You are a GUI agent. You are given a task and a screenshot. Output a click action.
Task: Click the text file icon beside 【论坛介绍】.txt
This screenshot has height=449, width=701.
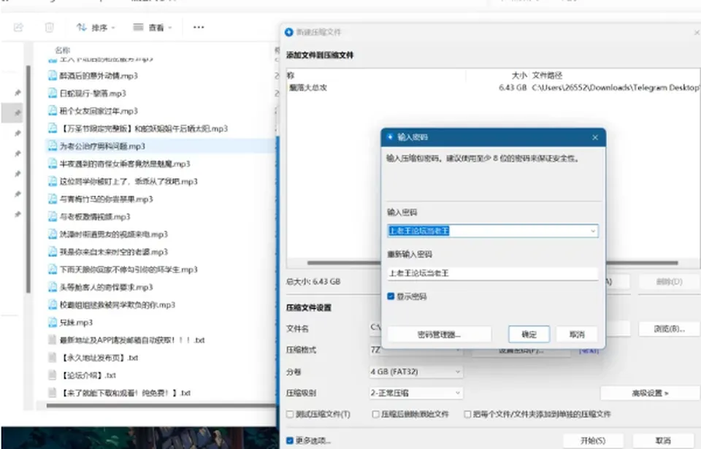tap(53, 375)
